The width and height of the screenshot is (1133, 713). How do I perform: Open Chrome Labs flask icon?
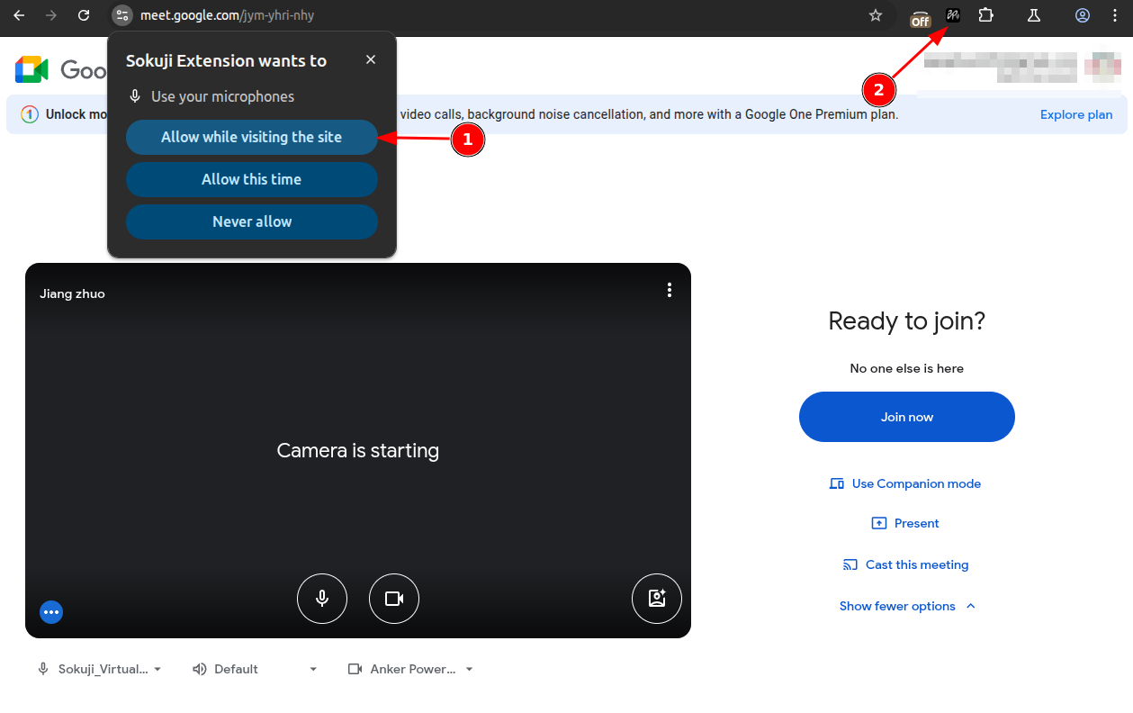coord(1034,15)
